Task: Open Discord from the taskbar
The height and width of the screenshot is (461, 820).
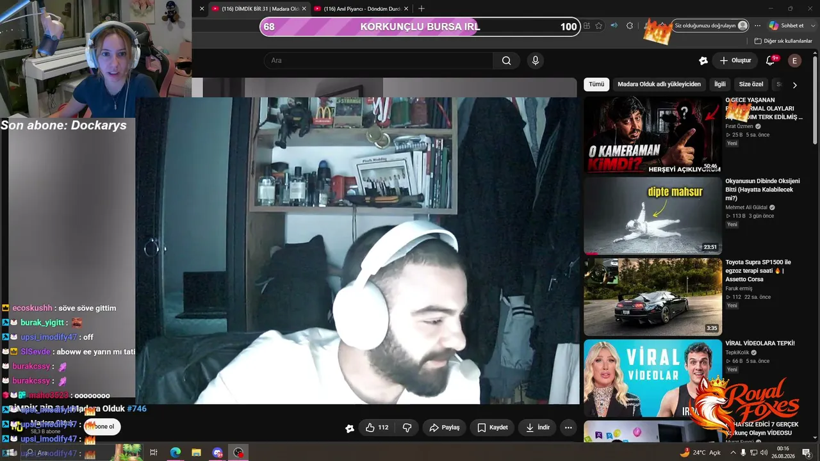Action: [217, 453]
